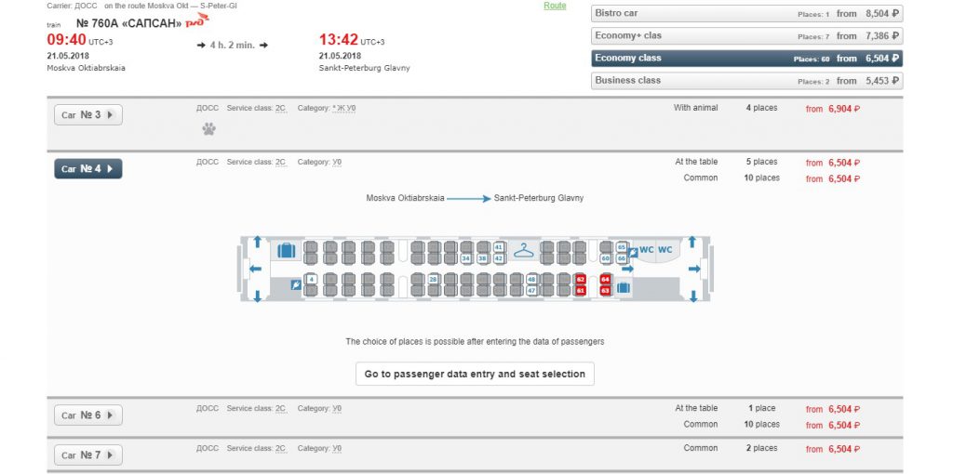Click the coat hanger wardrobe icon

pos(523,249)
